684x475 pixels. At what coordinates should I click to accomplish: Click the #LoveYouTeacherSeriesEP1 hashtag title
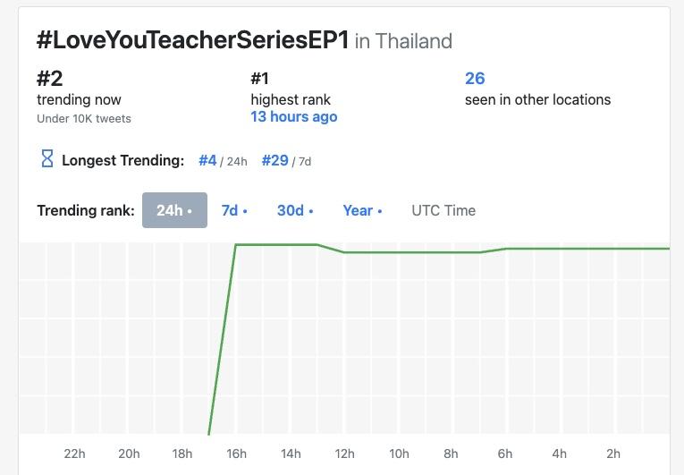pyautogui.click(x=192, y=40)
